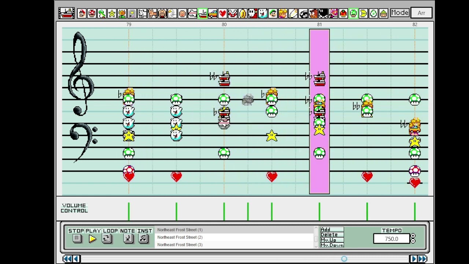The image size is (469, 264).
Task: Click the Mv.Up button
Action: point(332,240)
